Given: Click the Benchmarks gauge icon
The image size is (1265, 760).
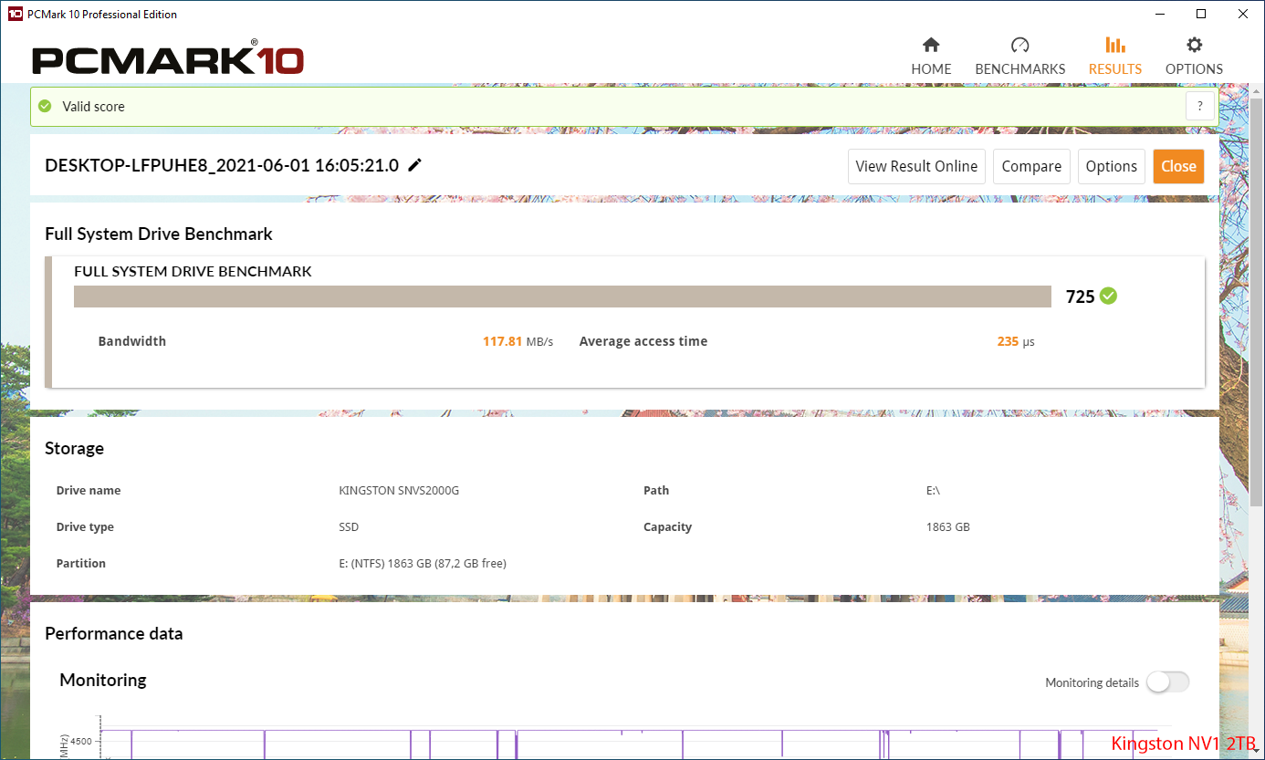Looking at the screenshot, I should click(x=1020, y=46).
